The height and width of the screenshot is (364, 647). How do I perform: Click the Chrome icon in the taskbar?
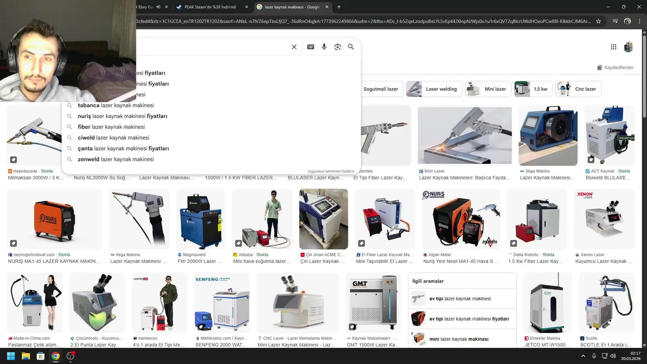pyautogui.click(x=56, y=356)
